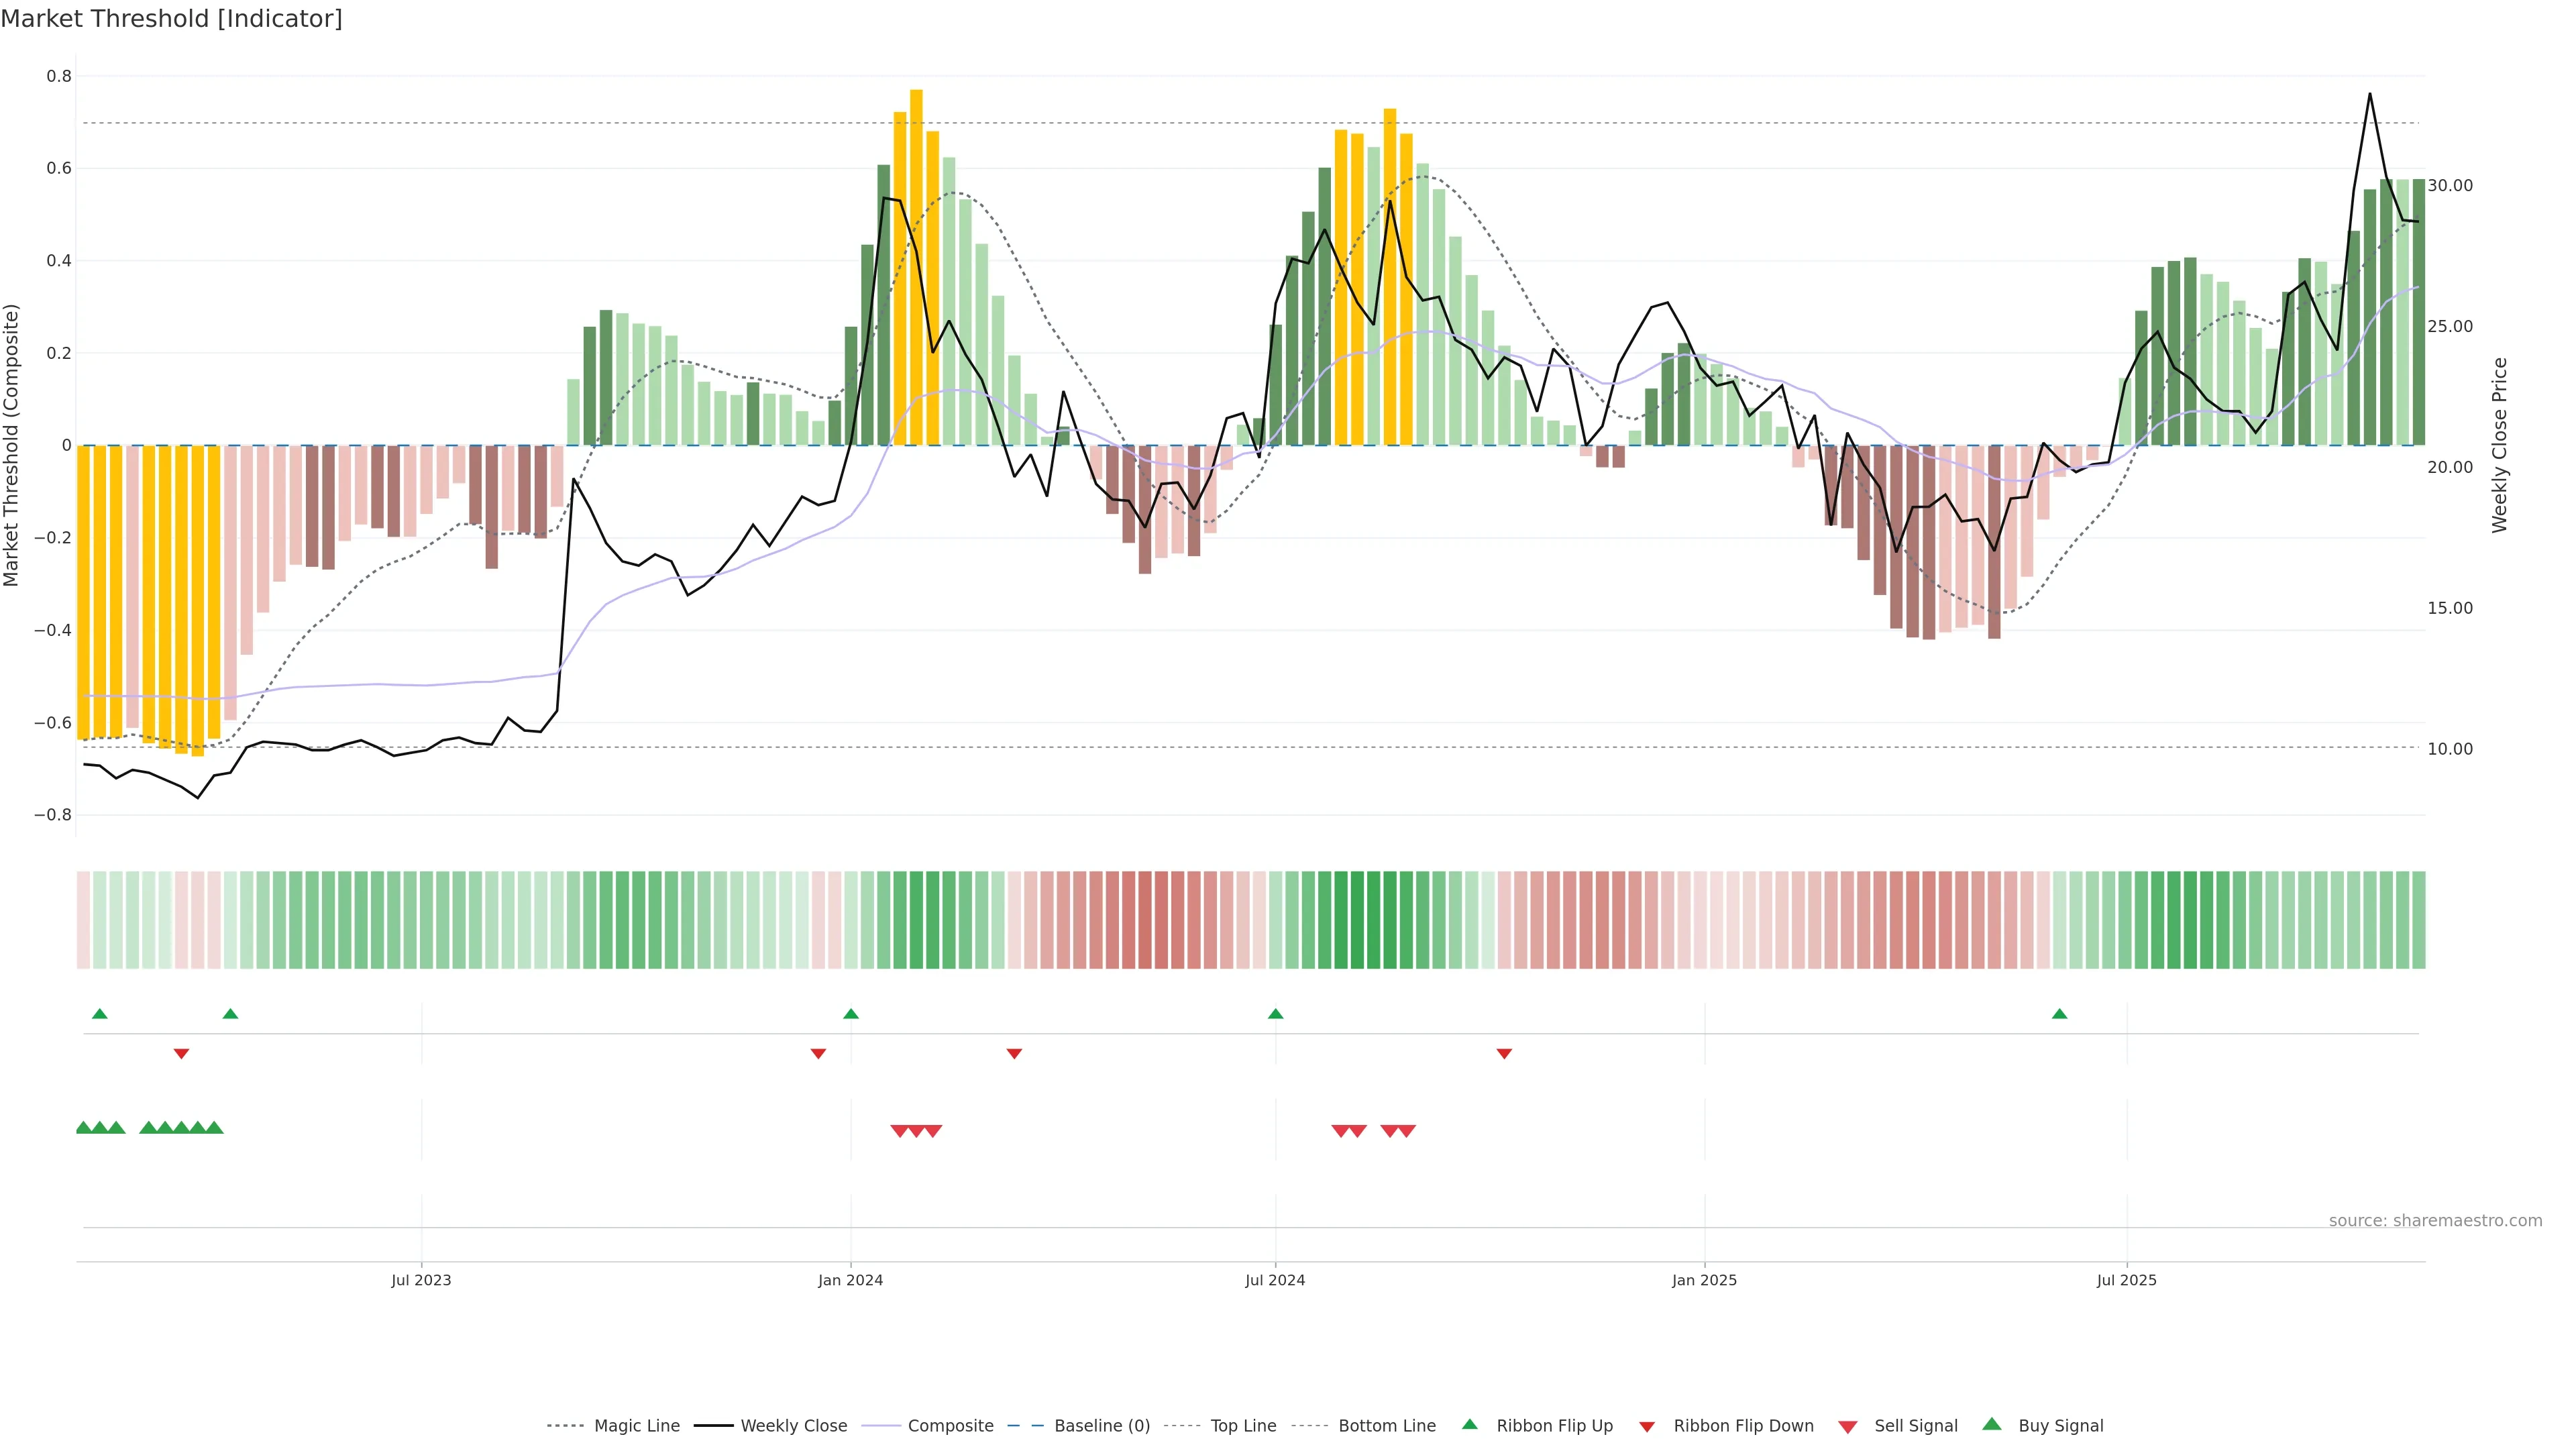Click the last Ribbon Flip Up marker before Jul 2025
Viewport: 2576px width, 1449px height.
[2059, 1014]
